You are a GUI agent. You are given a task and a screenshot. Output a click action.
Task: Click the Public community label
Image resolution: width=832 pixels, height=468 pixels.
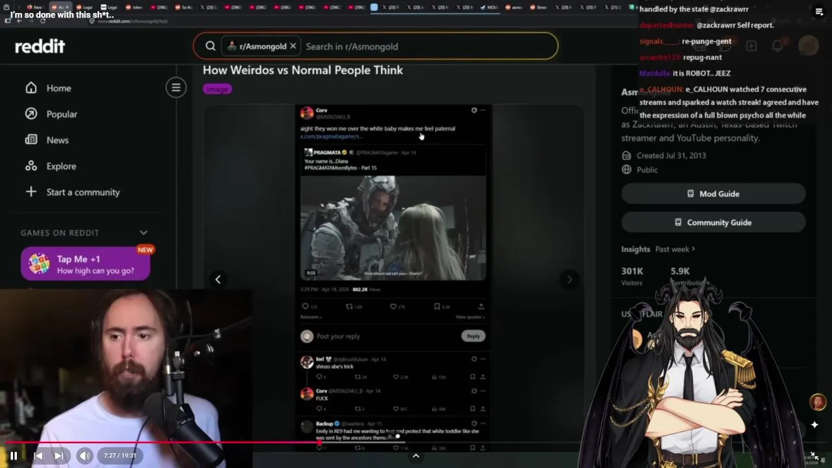(647, 170)
